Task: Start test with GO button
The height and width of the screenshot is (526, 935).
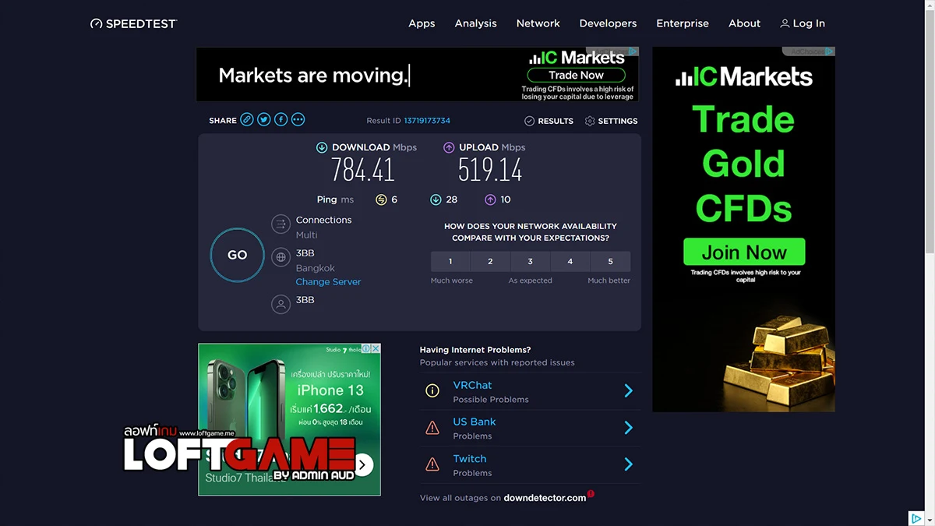Action: click(x=238, y=255)
